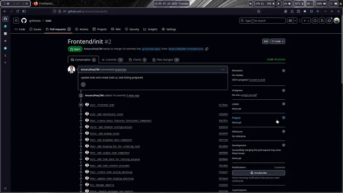
Task: Click the Convert to draft link
Action: (257, 80)
